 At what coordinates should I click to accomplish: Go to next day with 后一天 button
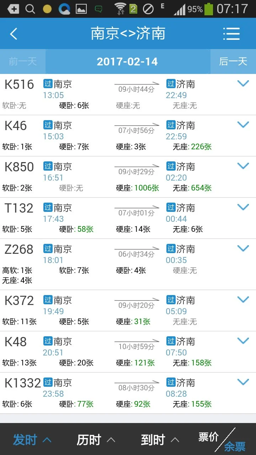click(234, 61)
